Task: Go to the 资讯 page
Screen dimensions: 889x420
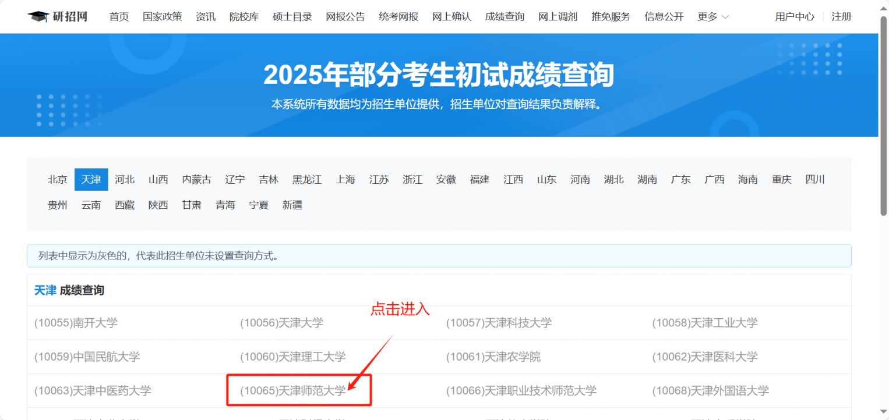Action: point(206,17)
